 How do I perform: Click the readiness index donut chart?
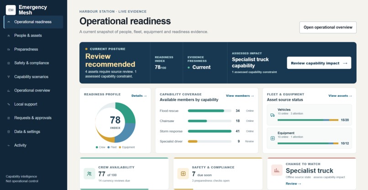115,122
